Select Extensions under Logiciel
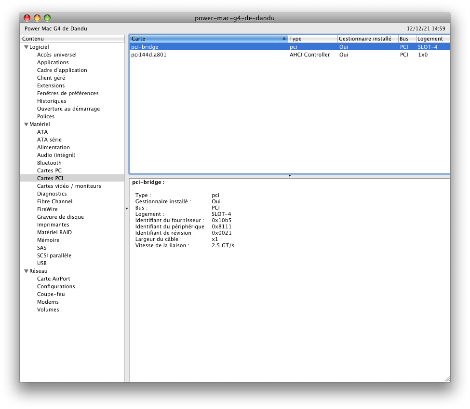The image size is (470, 409). pos(51,85)
